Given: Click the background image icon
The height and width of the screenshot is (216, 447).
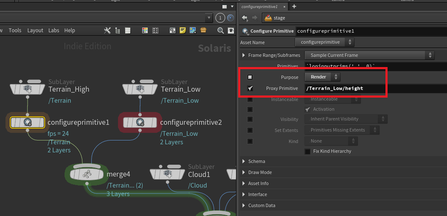Looking at the screenshot, I should click(x=192, y=30).
